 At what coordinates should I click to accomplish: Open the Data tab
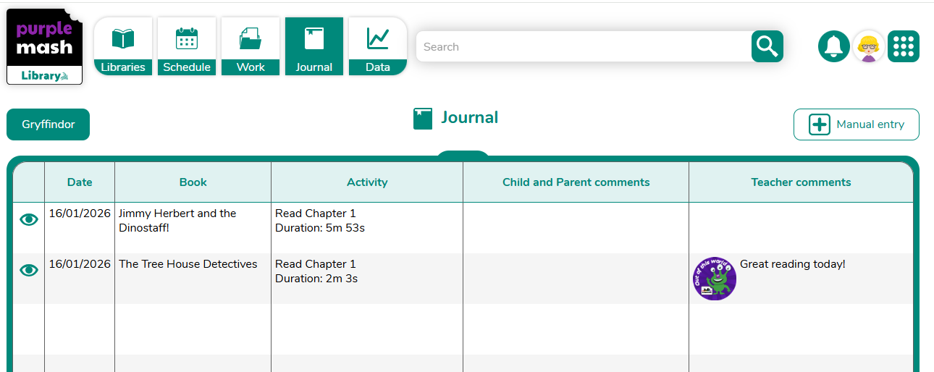378,46
